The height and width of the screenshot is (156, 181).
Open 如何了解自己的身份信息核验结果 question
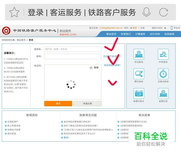[x=80, y=126]
